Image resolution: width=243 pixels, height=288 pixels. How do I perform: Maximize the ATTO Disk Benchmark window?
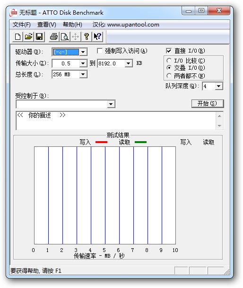coord(201,11)
